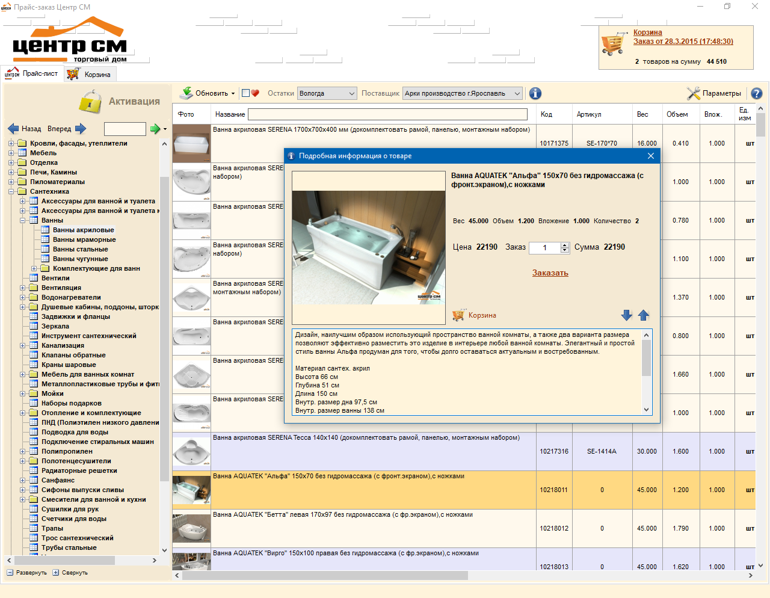770x598 pixels.
Task: Click the SERENA 1700x700x400 product thumbnail
Action: coord(191,144)
